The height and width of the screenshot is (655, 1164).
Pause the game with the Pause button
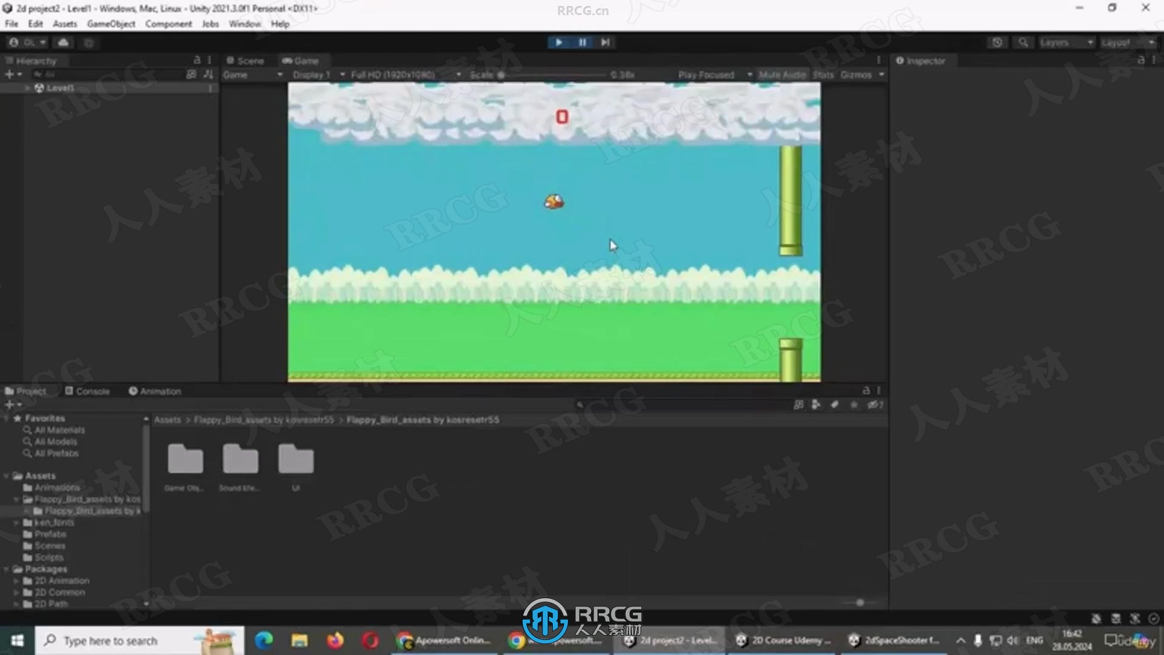[582, 42]
